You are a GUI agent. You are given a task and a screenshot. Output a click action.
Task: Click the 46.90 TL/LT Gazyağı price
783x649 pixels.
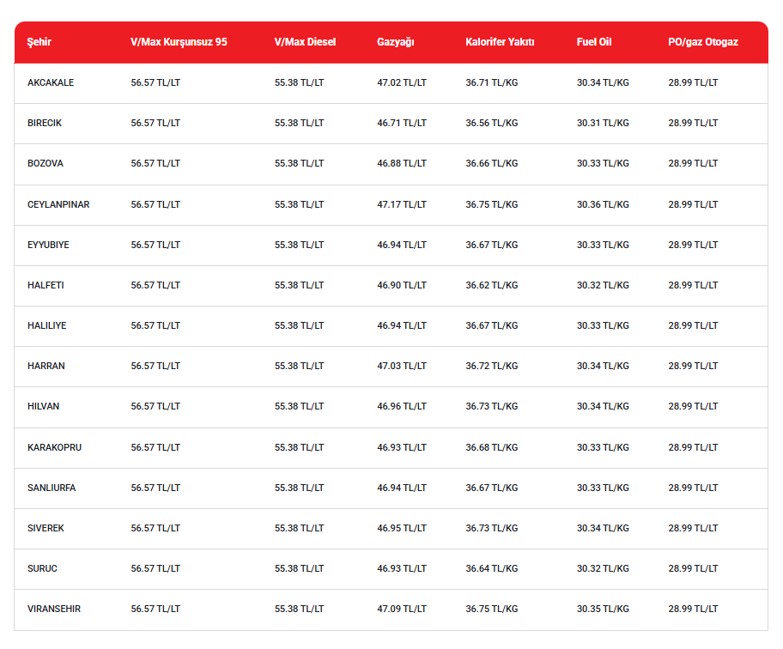(x=402, y=286)
